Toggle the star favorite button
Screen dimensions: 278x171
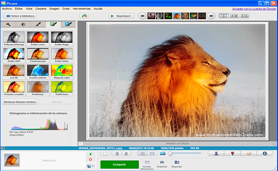105,153
